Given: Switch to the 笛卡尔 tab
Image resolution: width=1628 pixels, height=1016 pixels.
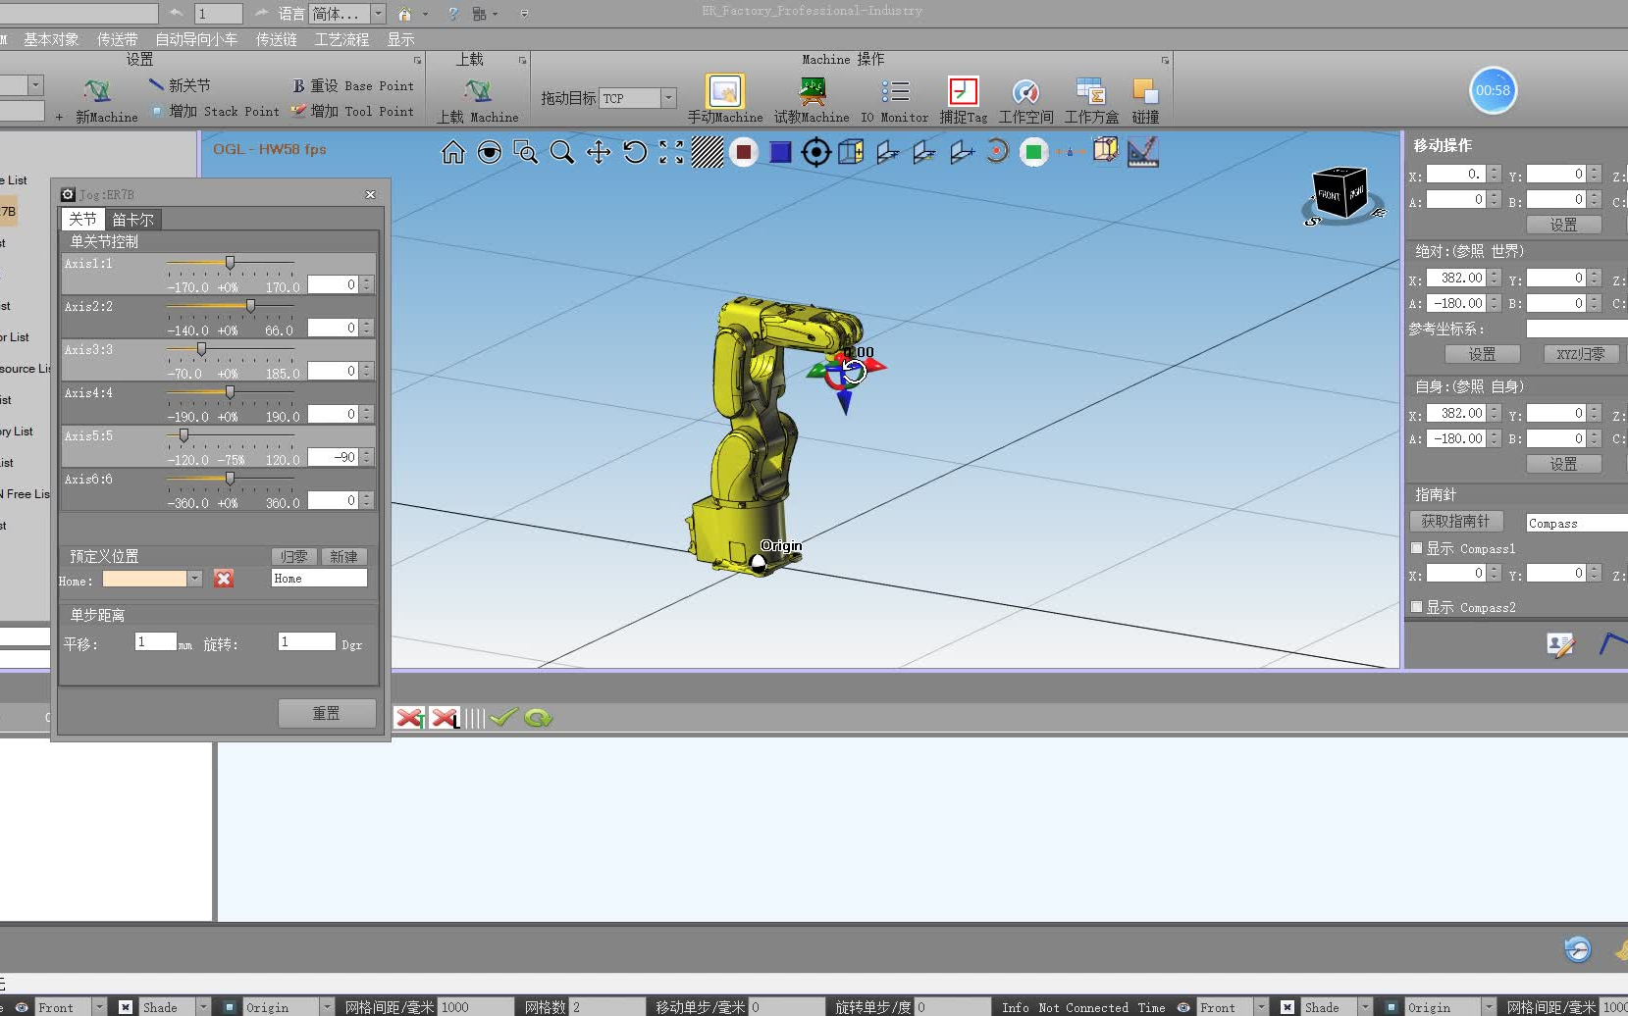Looking at the screenshot, I should coord(132,220).
